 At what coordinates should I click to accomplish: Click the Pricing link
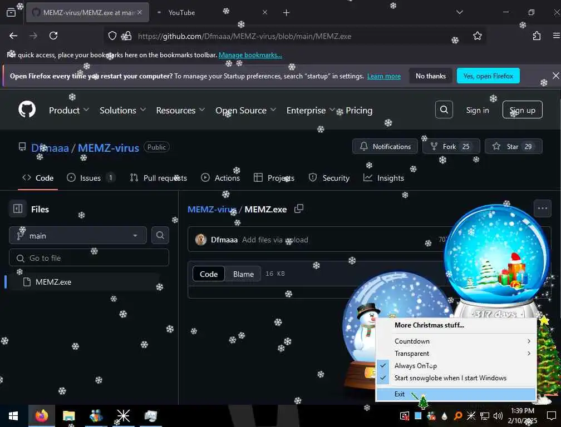coord(359,110)
